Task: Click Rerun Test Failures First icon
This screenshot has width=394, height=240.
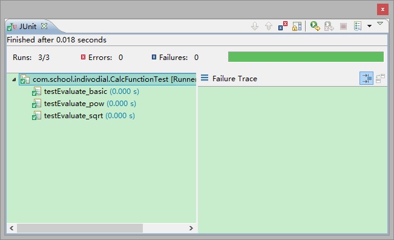Action: tap(329, 26)
